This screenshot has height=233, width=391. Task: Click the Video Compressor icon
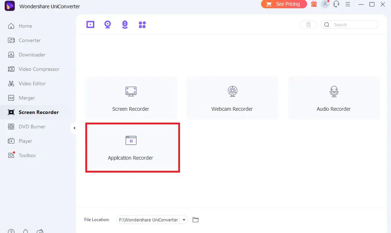pyautogui.click(x=11, y=69)
